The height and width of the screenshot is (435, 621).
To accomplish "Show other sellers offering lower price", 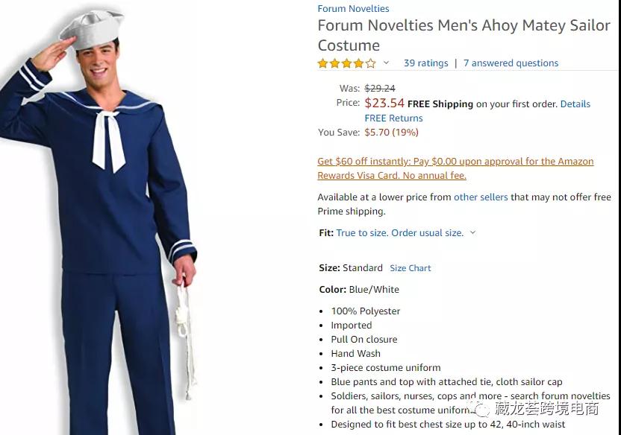I will (481, 197).
